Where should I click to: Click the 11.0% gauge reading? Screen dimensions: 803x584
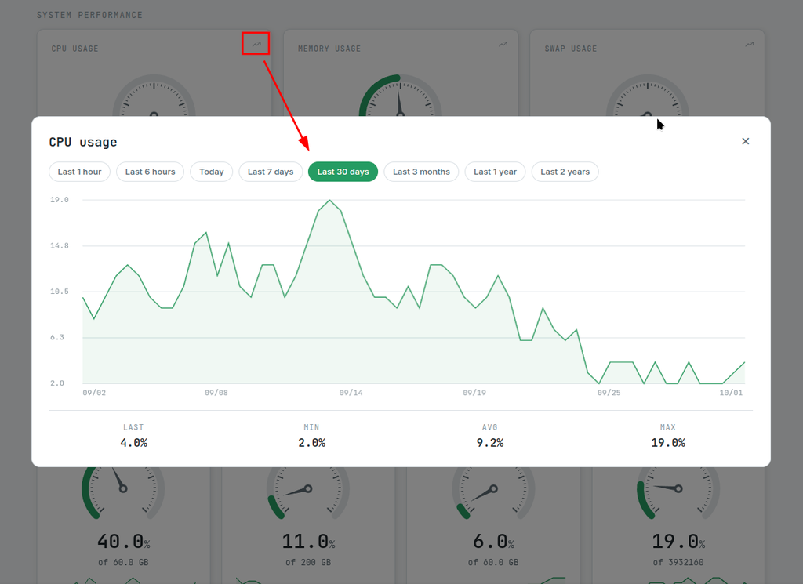click(308, 542)
